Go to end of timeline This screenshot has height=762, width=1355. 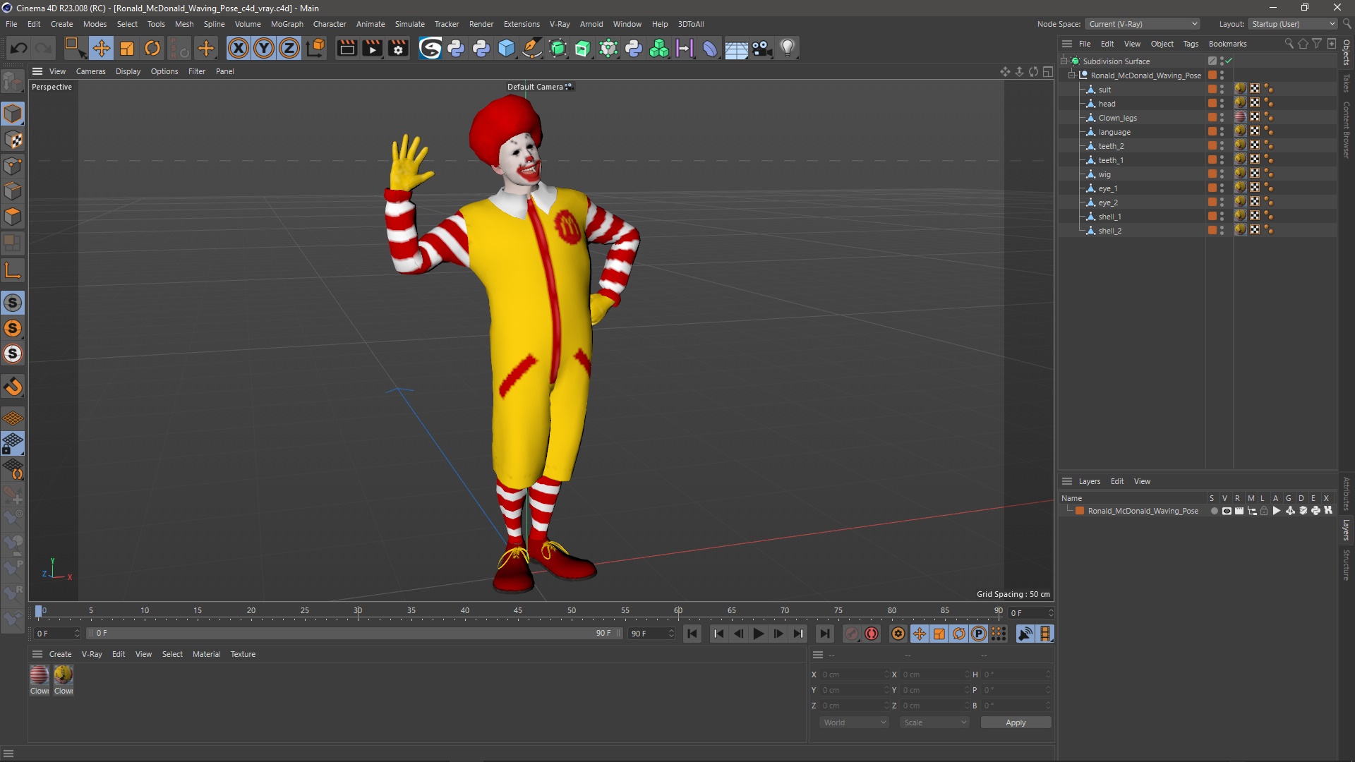pyautogui.click(x=824, y=634)
